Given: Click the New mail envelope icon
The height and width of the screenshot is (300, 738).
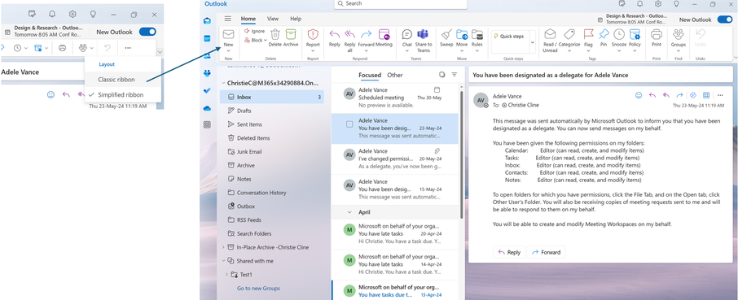Looking at the screenshot, I should [x=228, y=34].
